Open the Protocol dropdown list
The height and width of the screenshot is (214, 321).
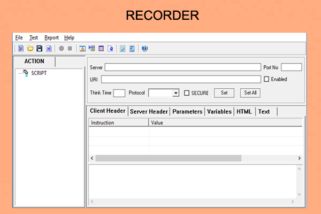pyautogui.click(x=175, y=93)
